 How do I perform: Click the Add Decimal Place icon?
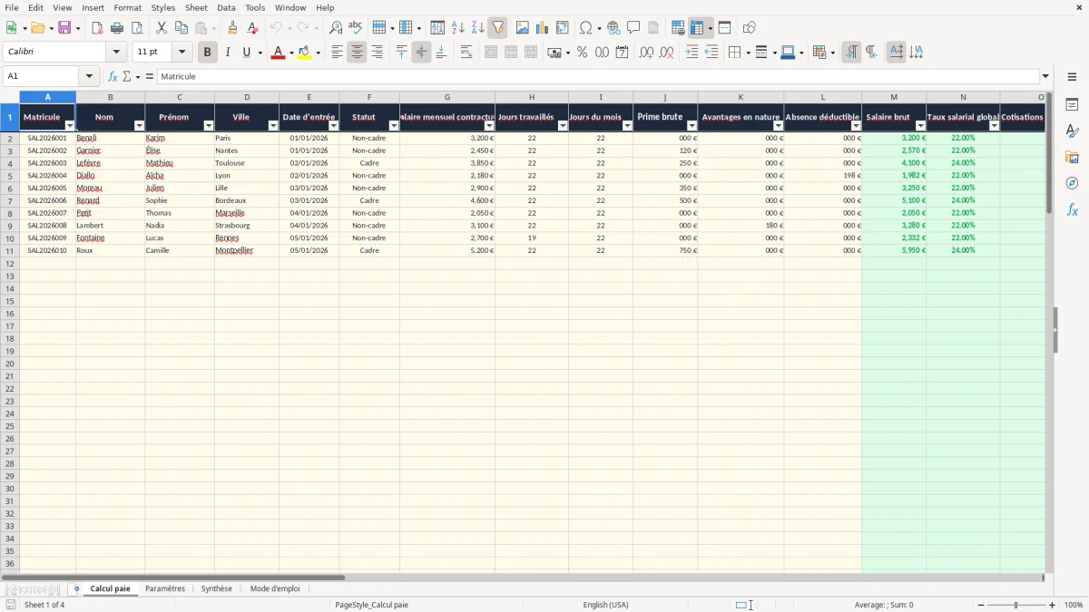tap(646, 53)
